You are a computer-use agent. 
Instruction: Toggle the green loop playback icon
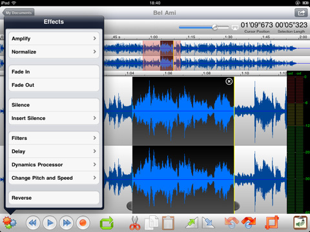tap(107, 223)
